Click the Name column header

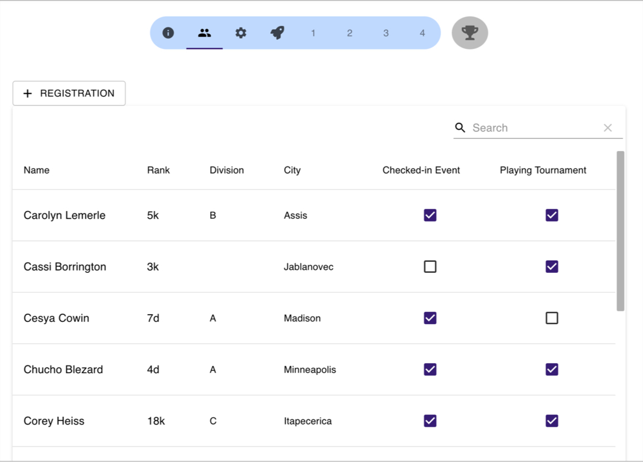tap(36, 170)
